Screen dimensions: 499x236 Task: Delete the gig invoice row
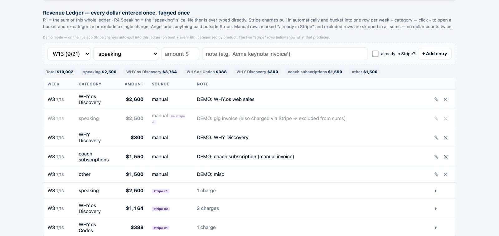click(446, 119)
